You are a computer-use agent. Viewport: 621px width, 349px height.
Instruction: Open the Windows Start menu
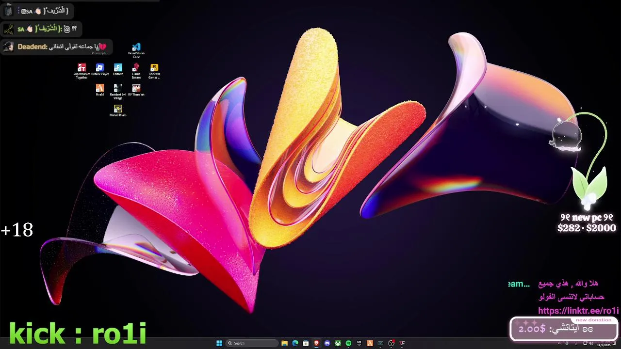click(219, 343)
